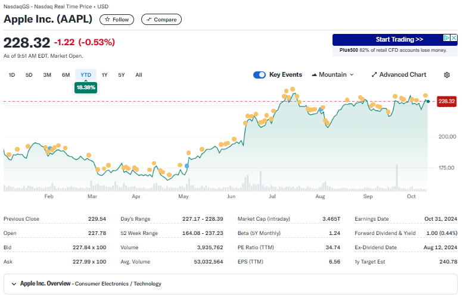Viewport: 466px width, 298px height.
Task: Click the PE Ratio (TTM) value 34.74
Action: tap(333, 247)
